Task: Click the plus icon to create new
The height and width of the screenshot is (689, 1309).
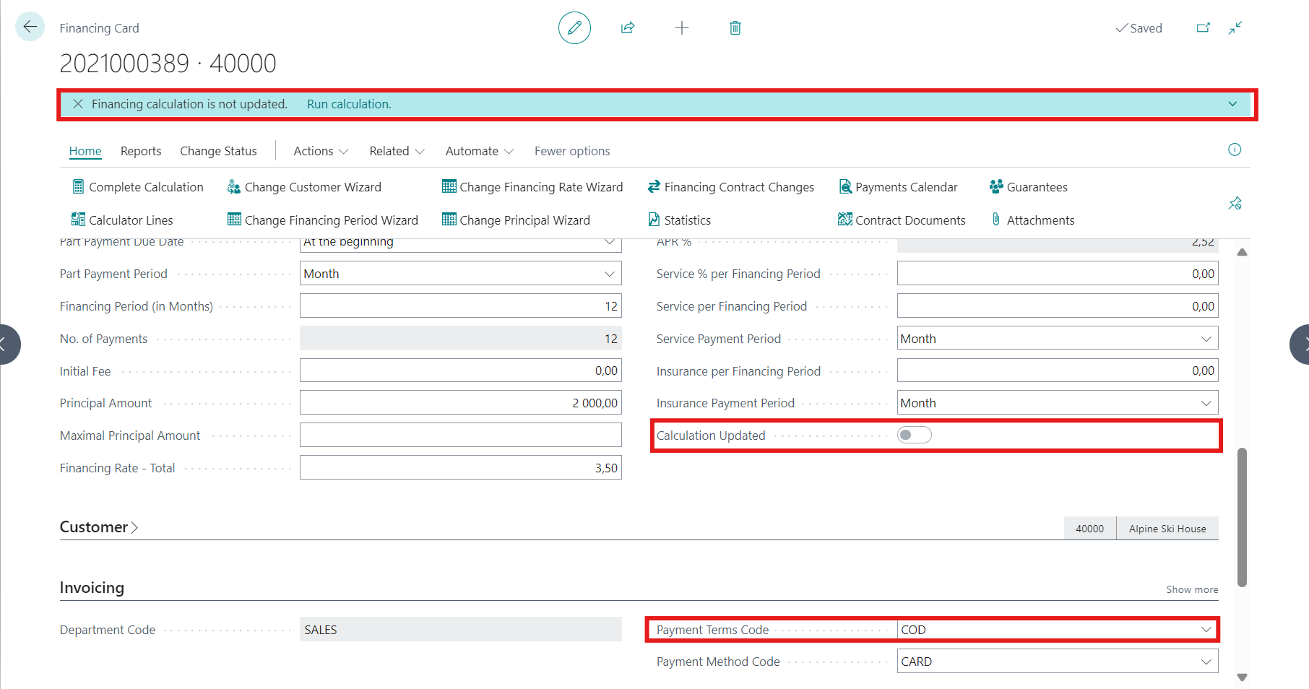Action: [681, 28]
